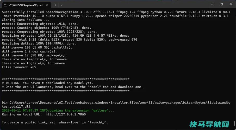Viewport: 236px width, 130px height.
Task: Click the 'WARNING: You haven't downloaded' line
Action: (48, 83)
